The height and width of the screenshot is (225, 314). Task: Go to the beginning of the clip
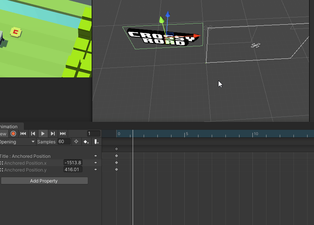23,134
